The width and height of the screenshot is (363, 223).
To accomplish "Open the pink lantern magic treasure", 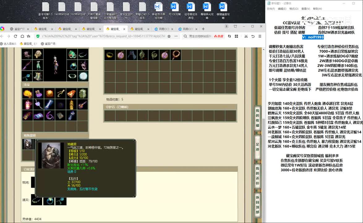I will [27, 105].
